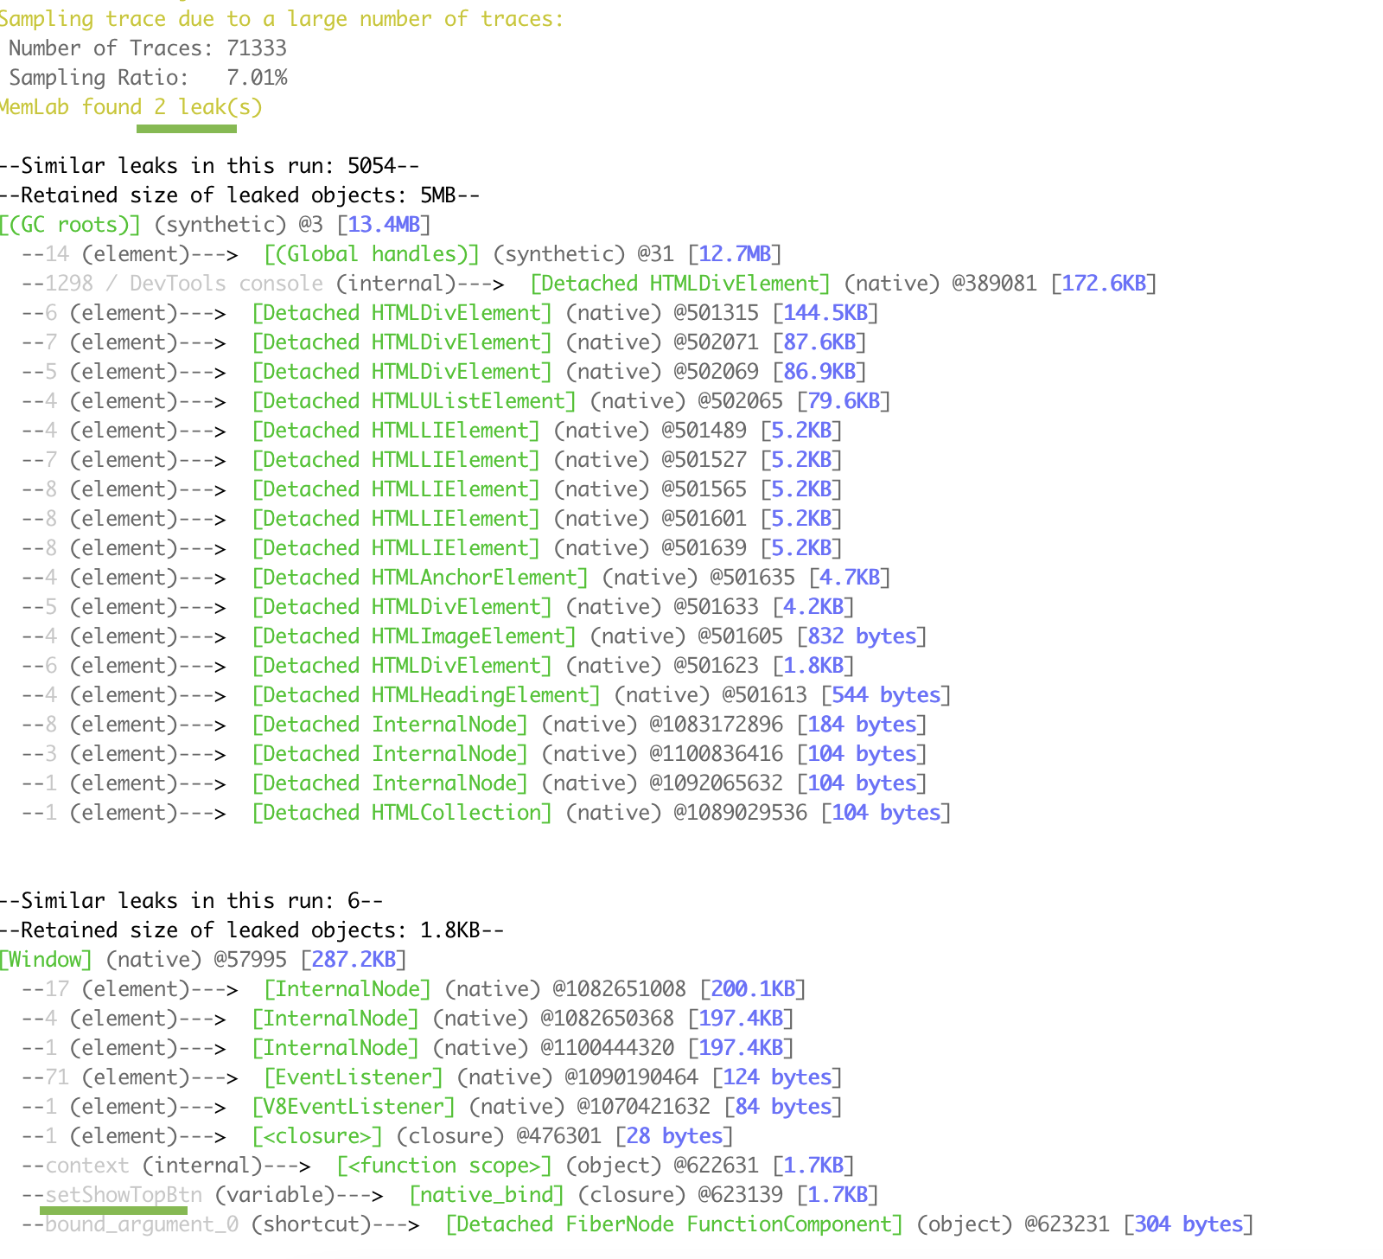Select the [EventListener] label
1383x1259 pixels.
point(354,1077)
